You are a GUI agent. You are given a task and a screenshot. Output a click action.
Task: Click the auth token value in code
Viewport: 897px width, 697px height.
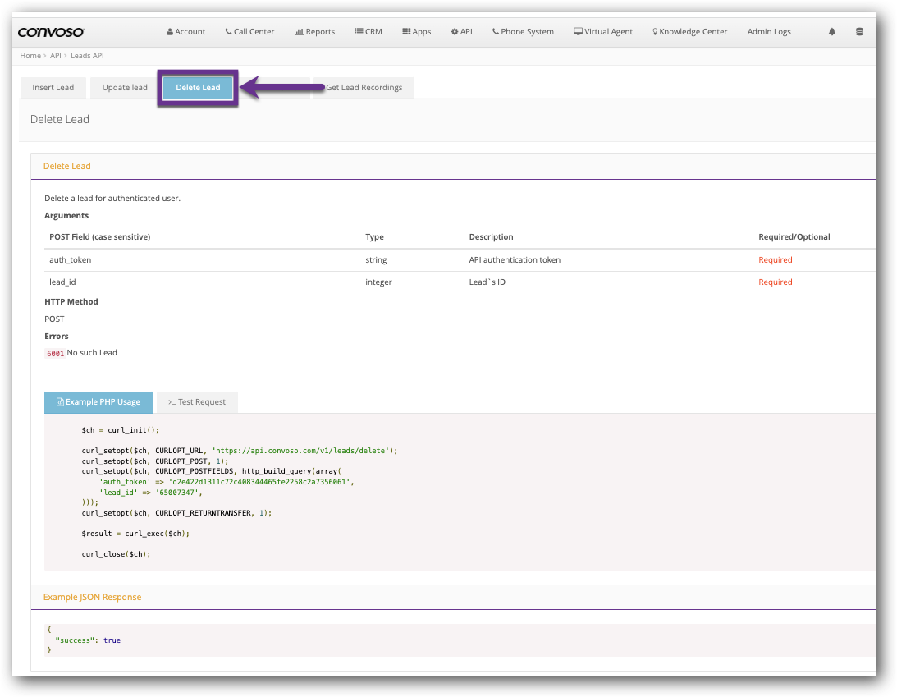[x=259, y=482]
